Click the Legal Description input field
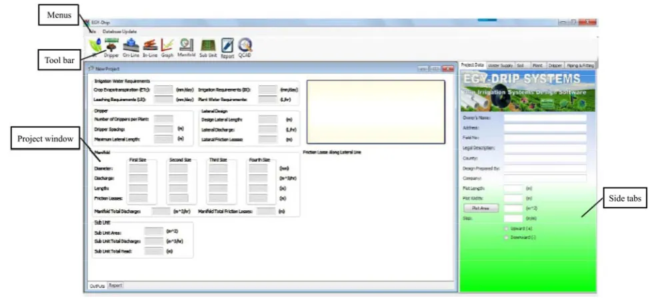Viewport: 654px width, 298px height. tap(545, 148)
